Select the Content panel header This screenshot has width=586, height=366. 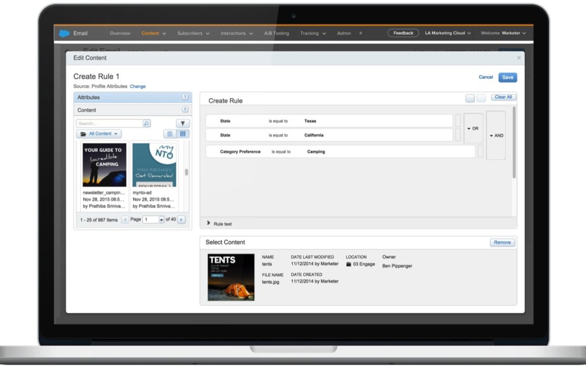pyautogui.click(x=133, y=110)
